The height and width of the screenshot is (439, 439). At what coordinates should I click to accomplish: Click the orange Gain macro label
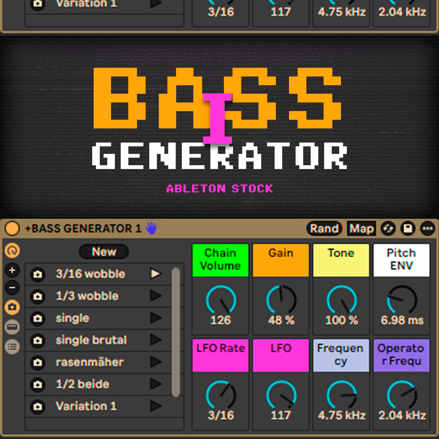(281, 260)
